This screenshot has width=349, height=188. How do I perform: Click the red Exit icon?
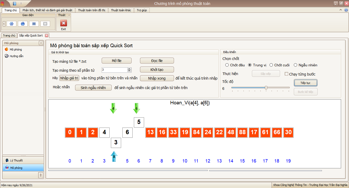[63, 23]
